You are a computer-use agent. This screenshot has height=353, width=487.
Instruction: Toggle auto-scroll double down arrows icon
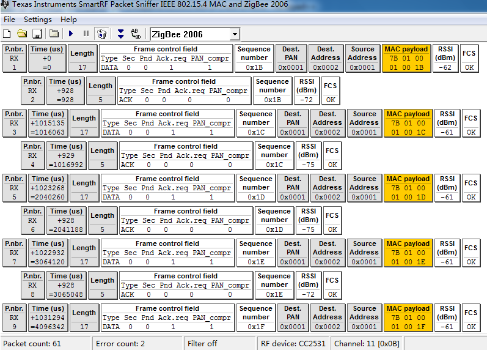[x=121, y=34]
